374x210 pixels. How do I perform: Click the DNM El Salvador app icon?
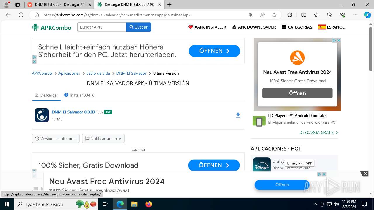42,115
